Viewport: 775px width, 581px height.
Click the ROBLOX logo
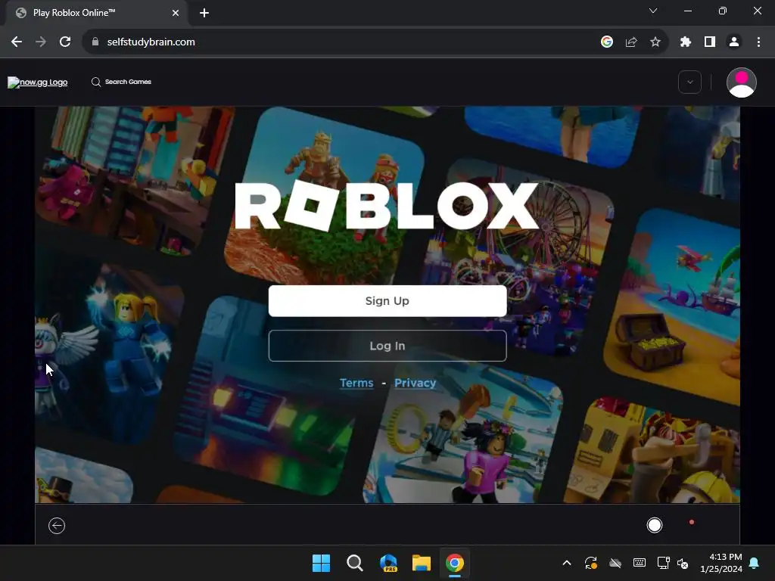(387, 206)
